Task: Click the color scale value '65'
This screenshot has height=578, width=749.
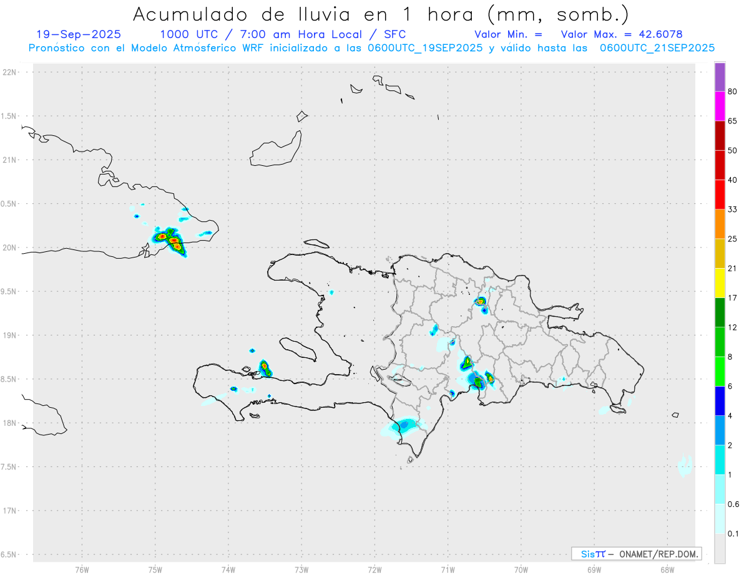Action: point(733,121)
